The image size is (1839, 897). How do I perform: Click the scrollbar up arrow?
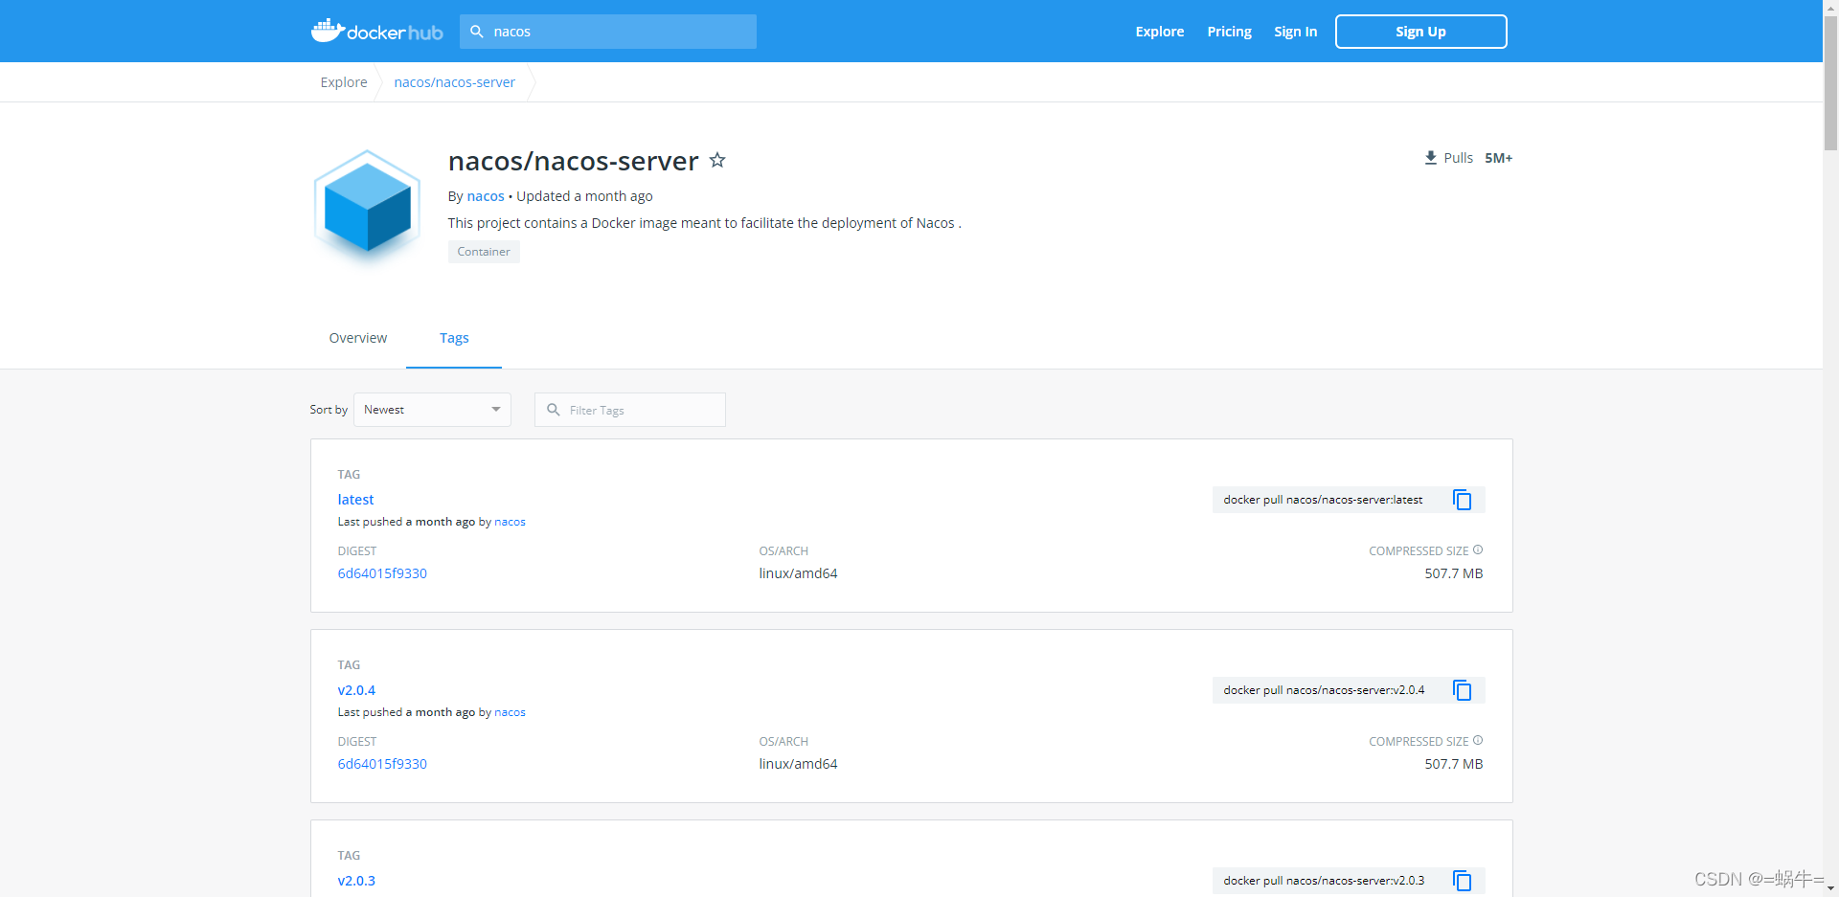(x=1830, y=7)
